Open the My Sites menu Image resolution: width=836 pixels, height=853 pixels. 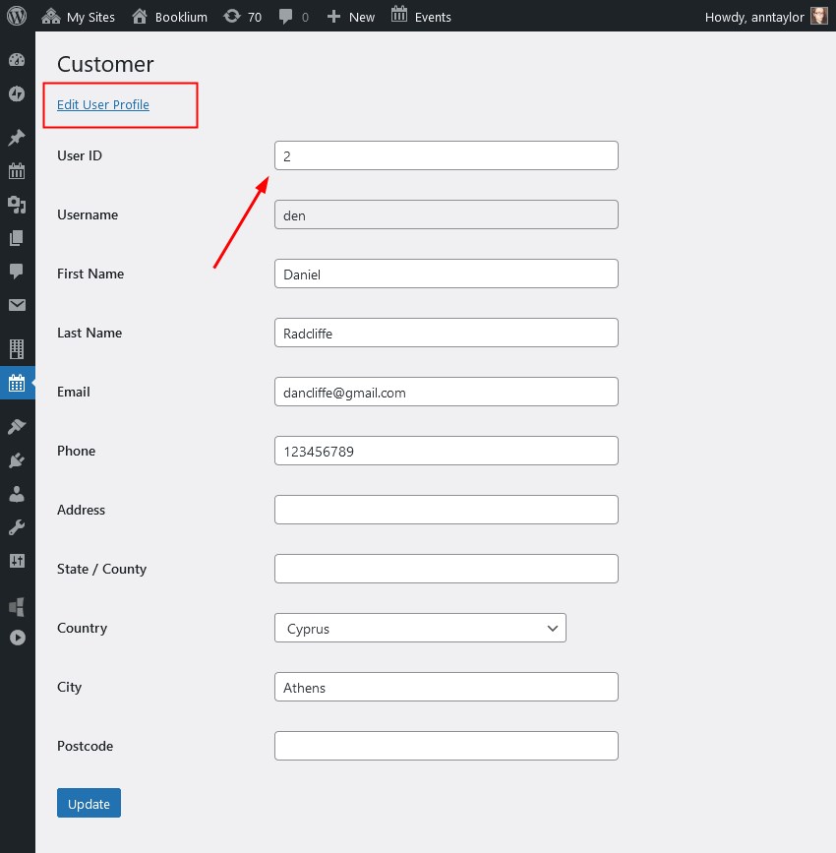(x=79, y=17)
